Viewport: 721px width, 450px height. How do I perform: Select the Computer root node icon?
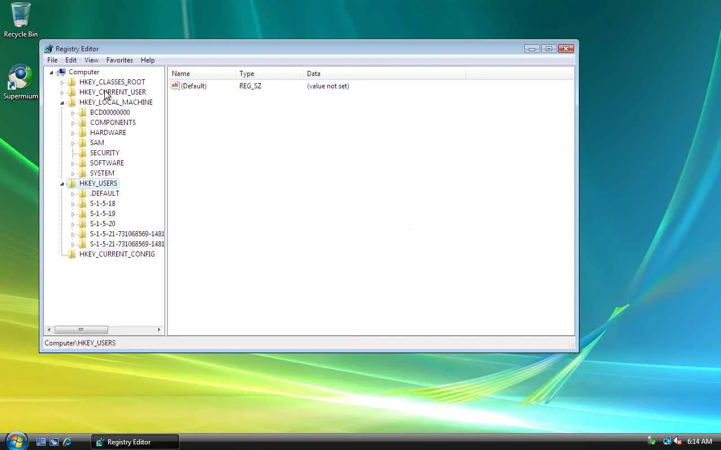[x=61, y=72]
